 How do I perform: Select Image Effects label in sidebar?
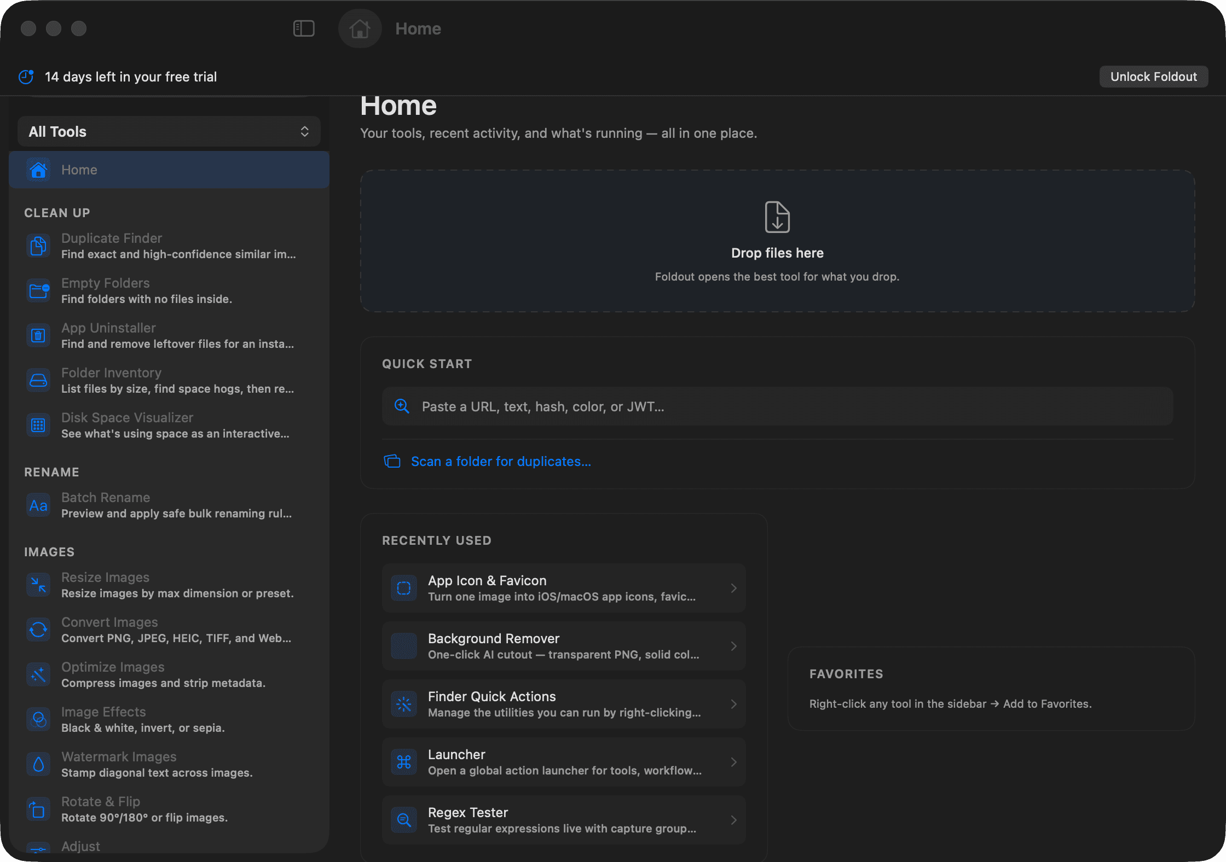pos(103,712)
